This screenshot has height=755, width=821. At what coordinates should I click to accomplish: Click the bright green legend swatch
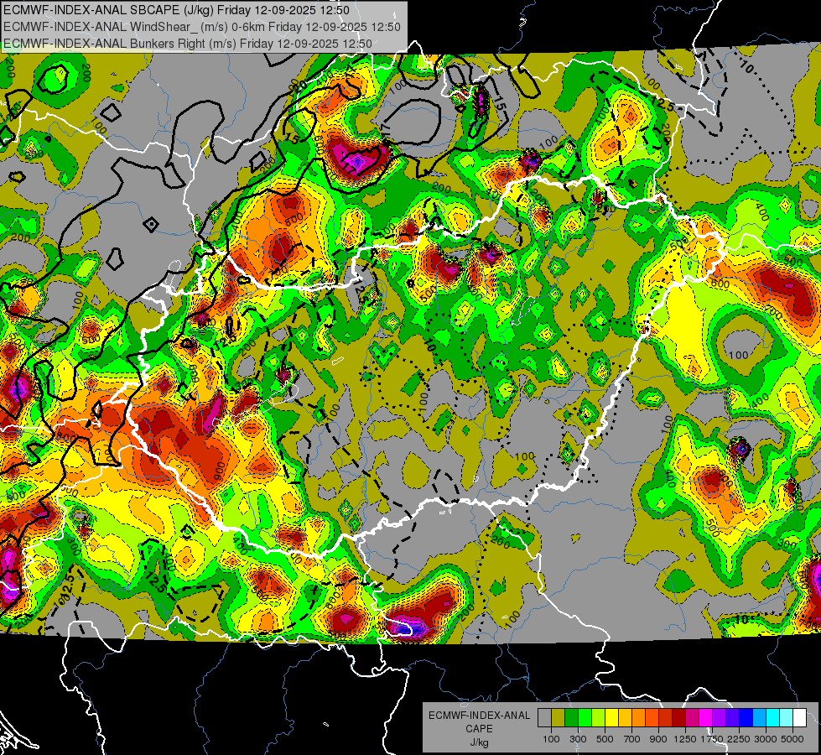click(585, 717)
